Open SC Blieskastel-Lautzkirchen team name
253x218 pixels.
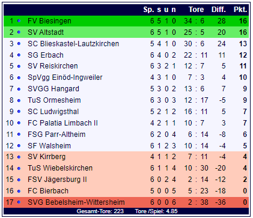tap(73, 44)
